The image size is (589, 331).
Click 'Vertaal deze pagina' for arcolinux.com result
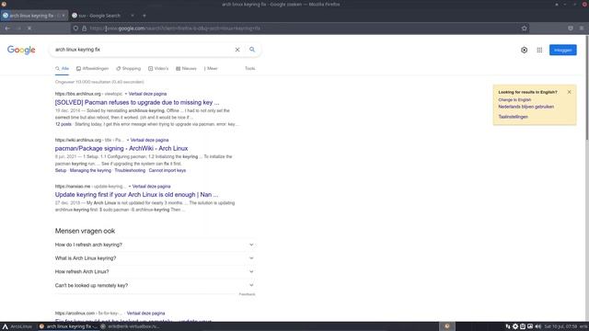pos(145,314)
